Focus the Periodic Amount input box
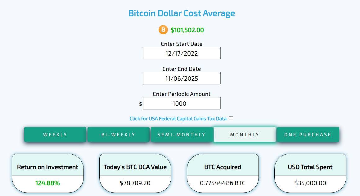360x196 pixels. (x=182, y=104)
